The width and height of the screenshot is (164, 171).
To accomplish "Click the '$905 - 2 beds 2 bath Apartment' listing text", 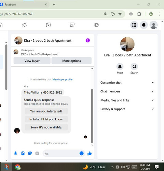I will click(x=39, y=54).
